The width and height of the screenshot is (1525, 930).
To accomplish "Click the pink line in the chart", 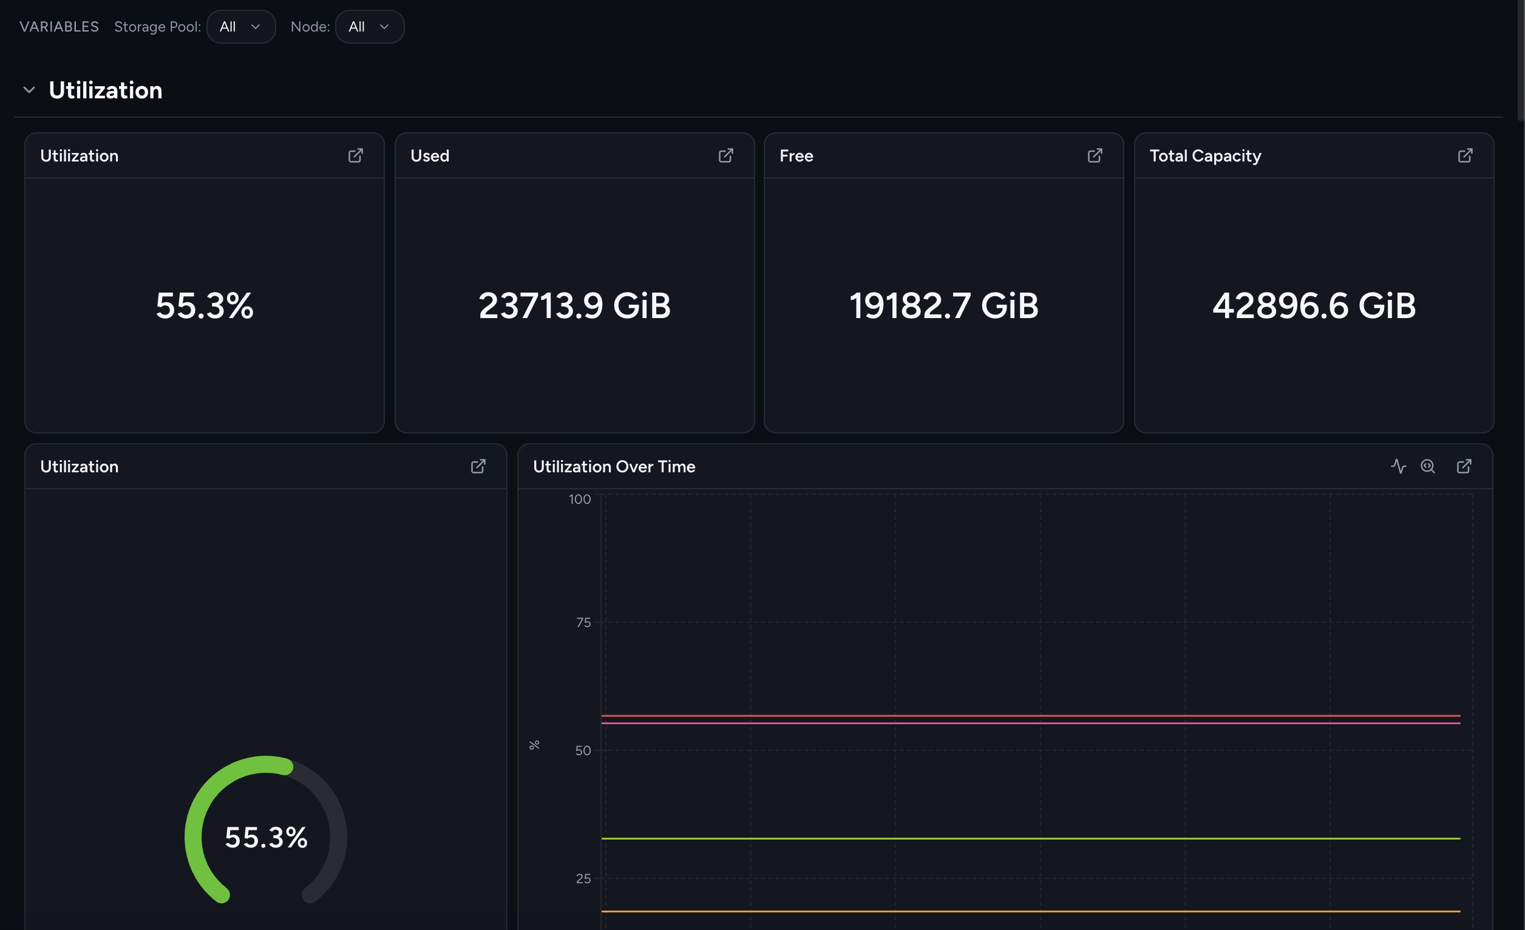I will click(1030, 723).
